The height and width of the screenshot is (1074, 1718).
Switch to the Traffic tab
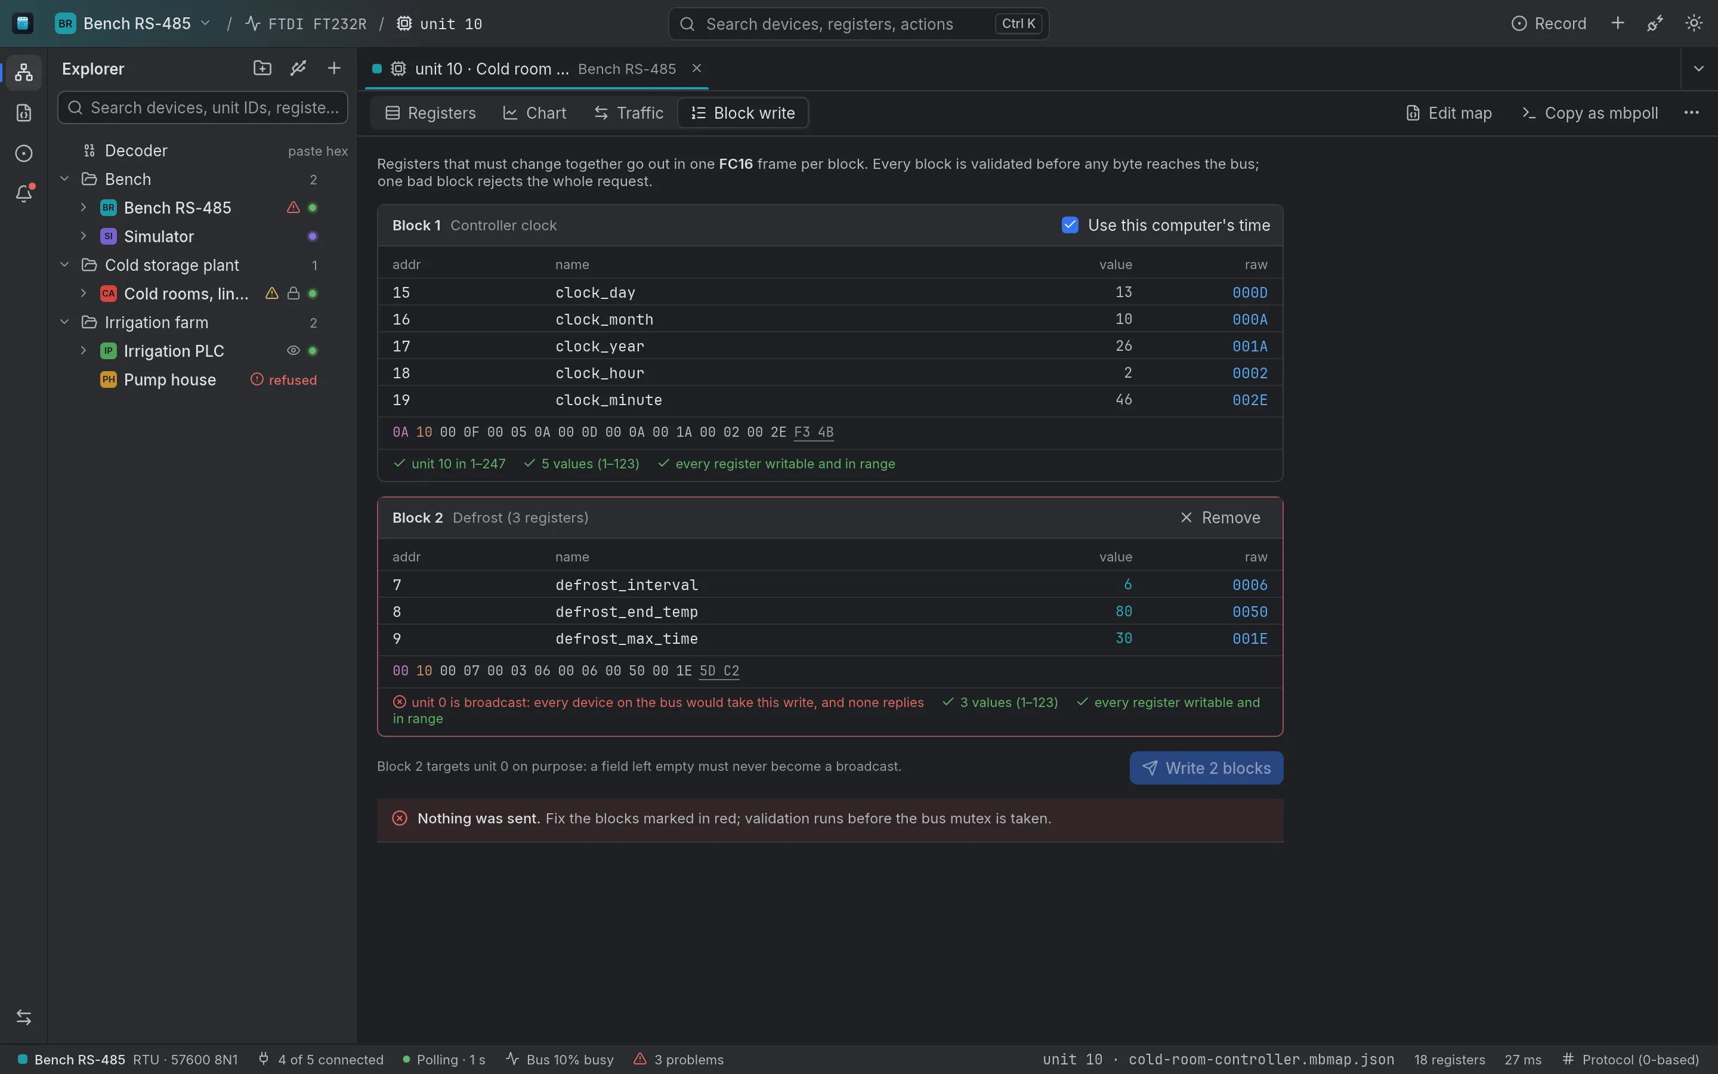[629, 113]
